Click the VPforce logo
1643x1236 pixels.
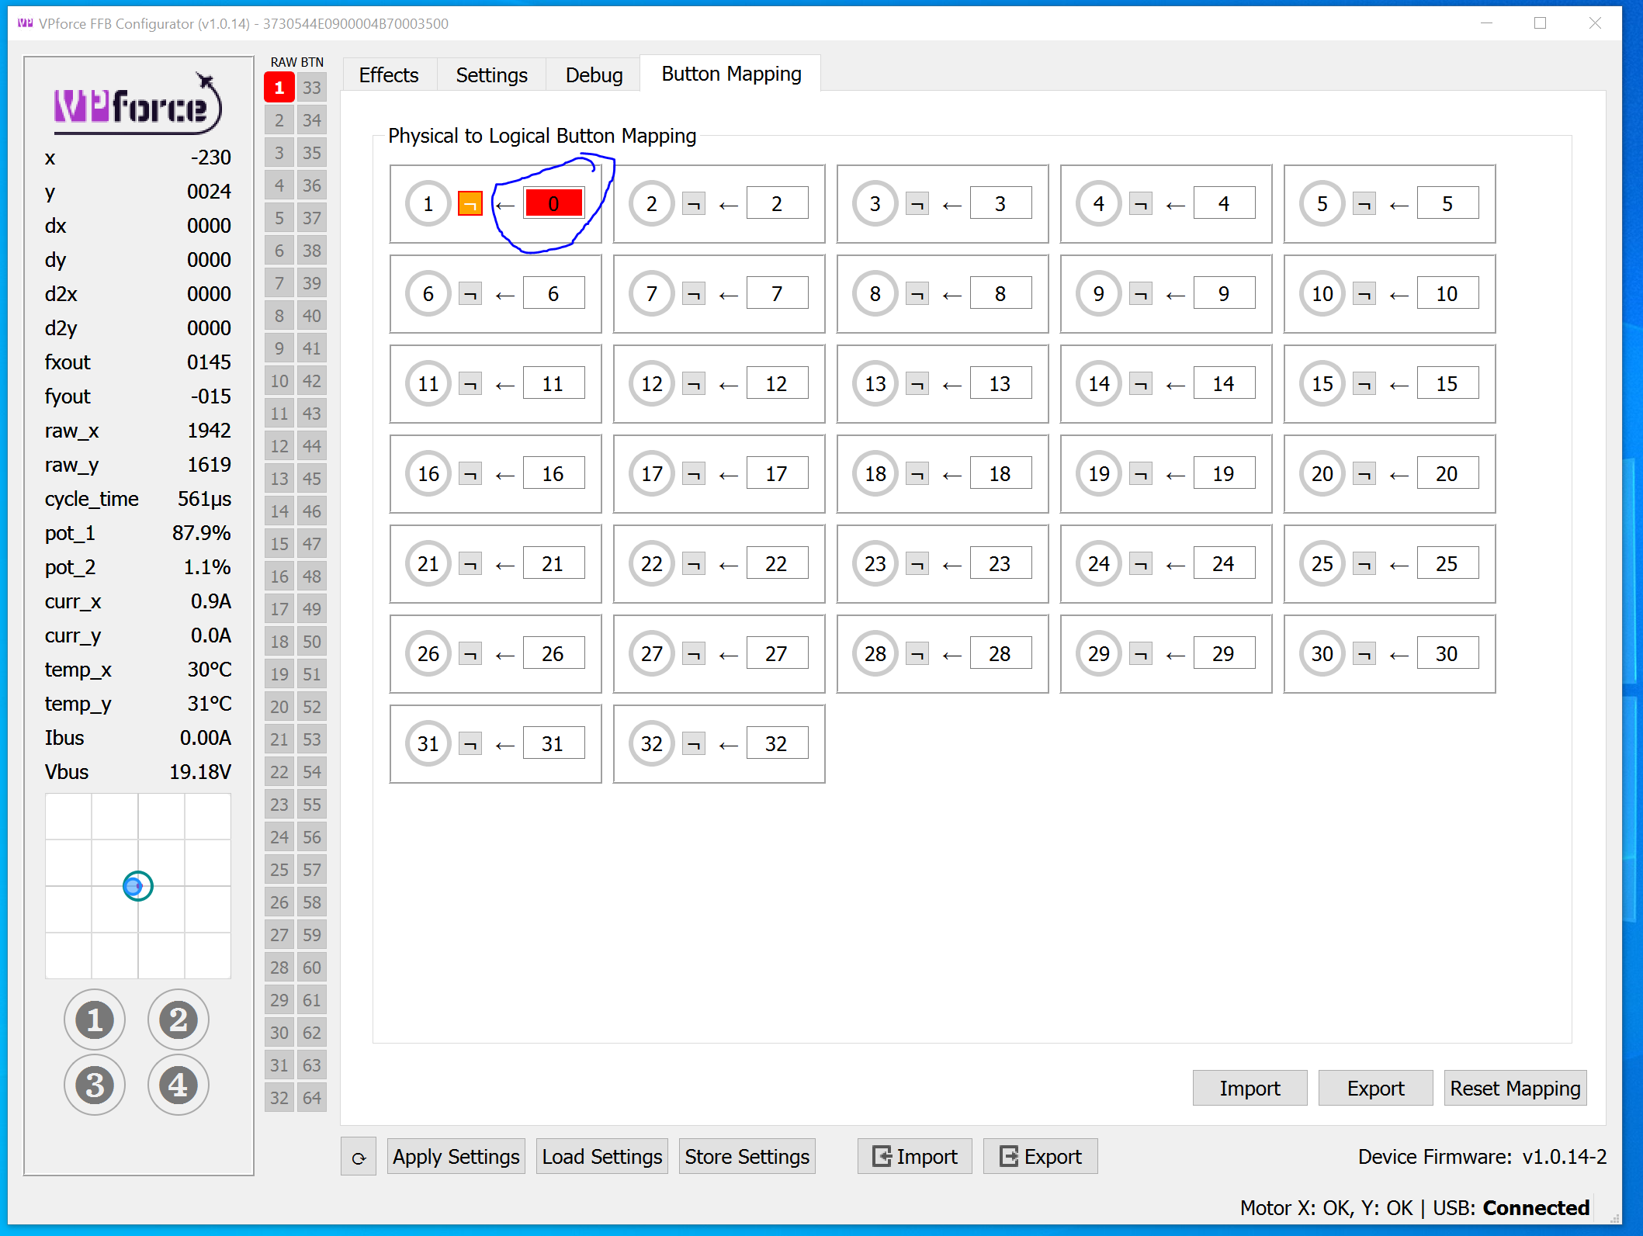[x=137, y=105]
